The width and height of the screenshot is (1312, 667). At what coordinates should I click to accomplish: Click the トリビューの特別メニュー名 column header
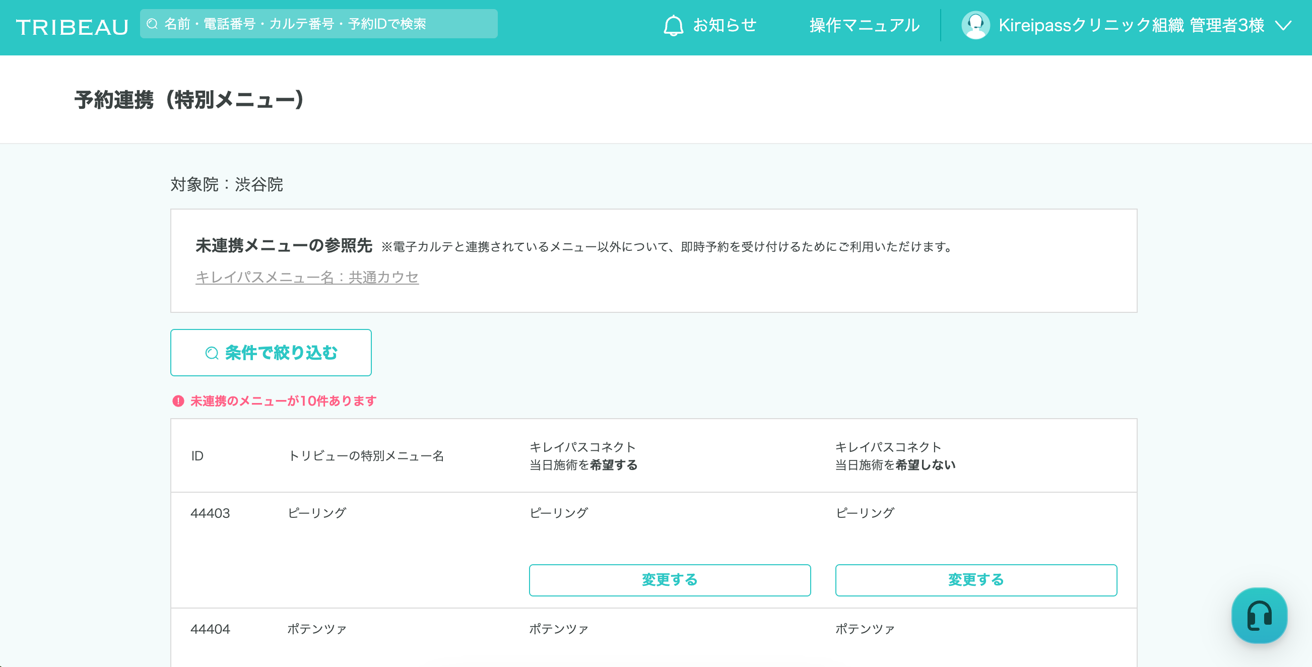(366, 456)
